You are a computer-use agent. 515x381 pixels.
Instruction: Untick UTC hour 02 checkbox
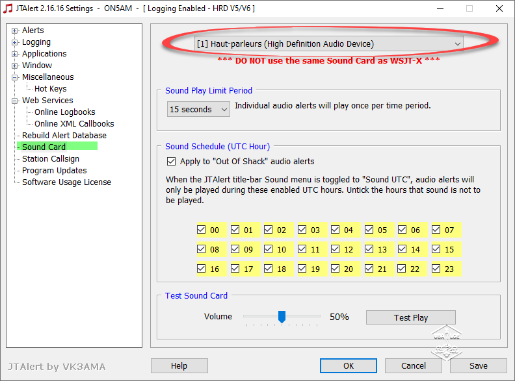pos(269,230)
